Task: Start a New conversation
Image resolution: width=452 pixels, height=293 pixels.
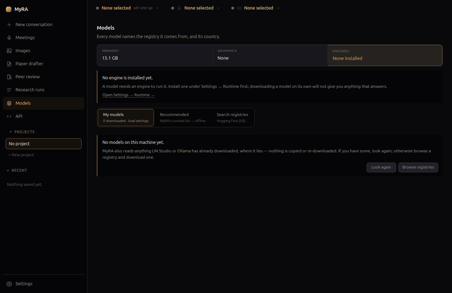Action: pos(43,25)
